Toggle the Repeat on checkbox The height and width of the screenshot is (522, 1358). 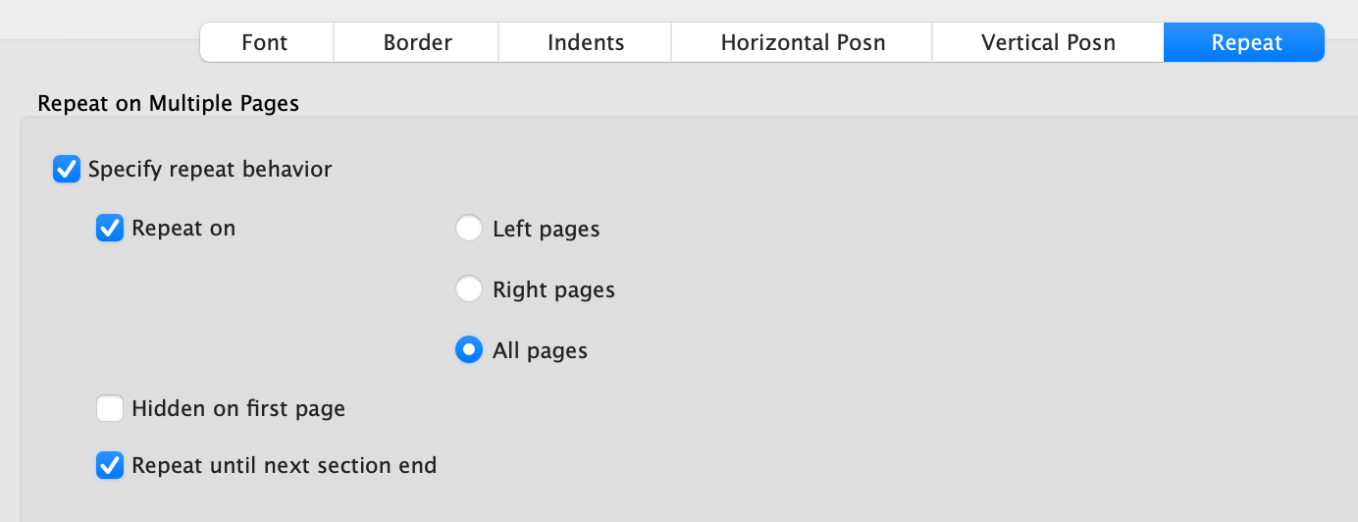click(x=110, y=229)
